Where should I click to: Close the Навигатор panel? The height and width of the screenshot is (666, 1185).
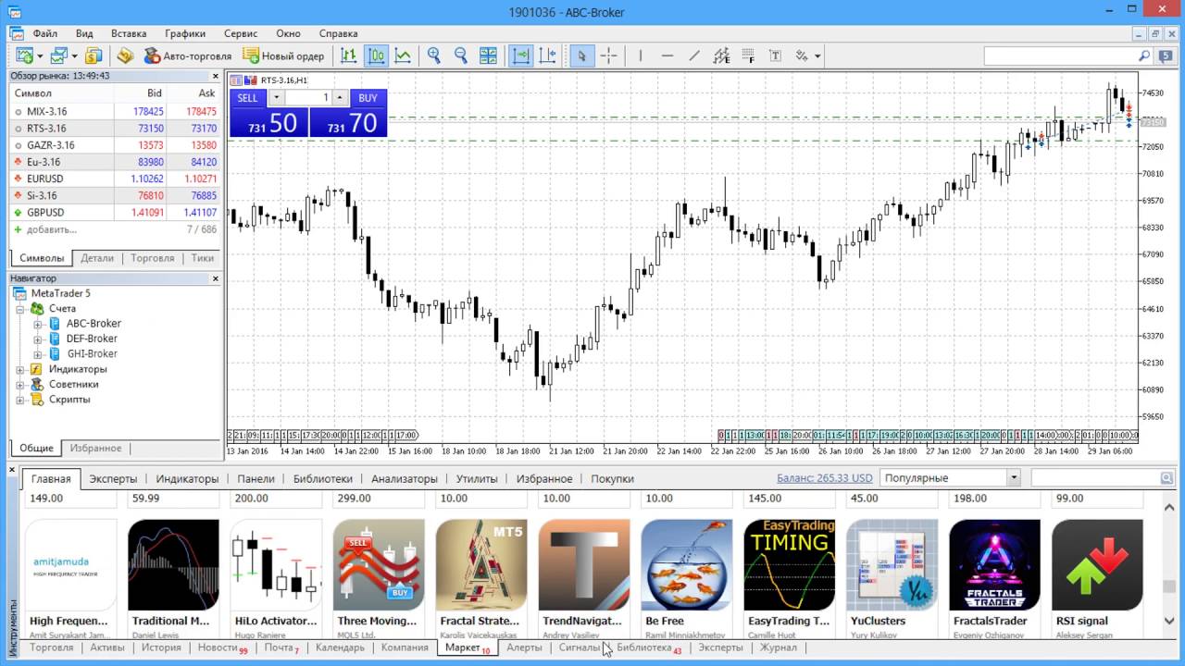coord(216,278)
